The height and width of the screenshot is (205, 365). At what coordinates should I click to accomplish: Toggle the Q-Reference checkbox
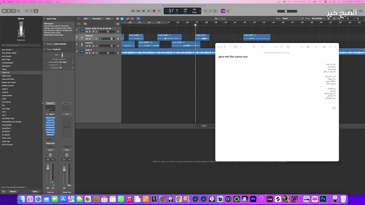(x=60, y=65)
